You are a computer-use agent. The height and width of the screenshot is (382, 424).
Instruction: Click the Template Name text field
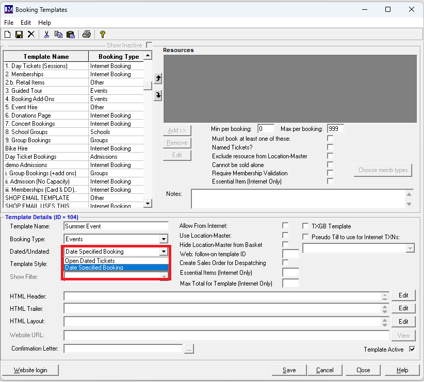click(116, 226)
